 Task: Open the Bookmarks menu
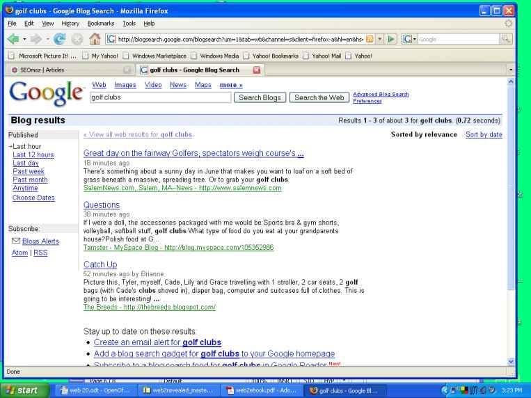(100, 23)
